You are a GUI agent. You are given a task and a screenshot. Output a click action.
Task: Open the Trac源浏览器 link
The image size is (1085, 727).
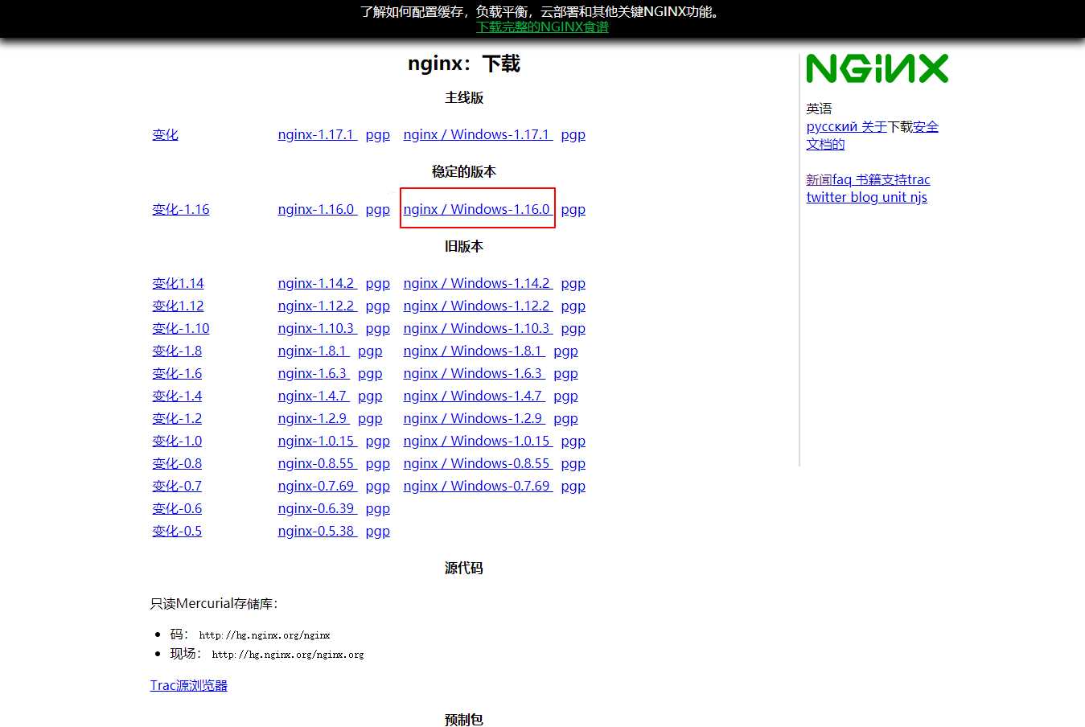(x=189, y=685)
